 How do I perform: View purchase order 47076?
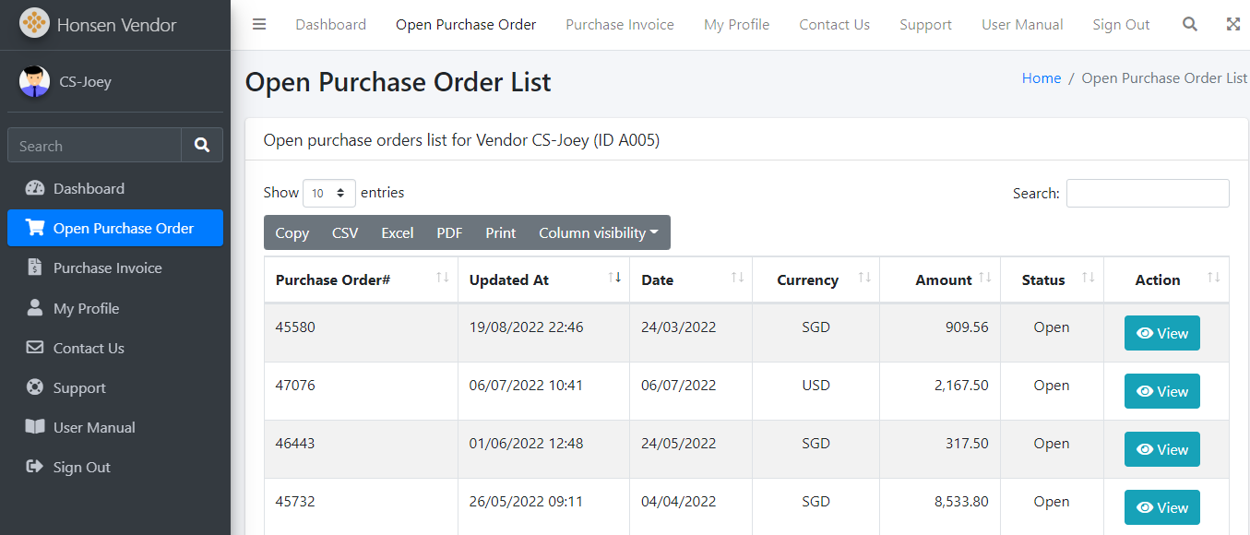(1161, 392)
